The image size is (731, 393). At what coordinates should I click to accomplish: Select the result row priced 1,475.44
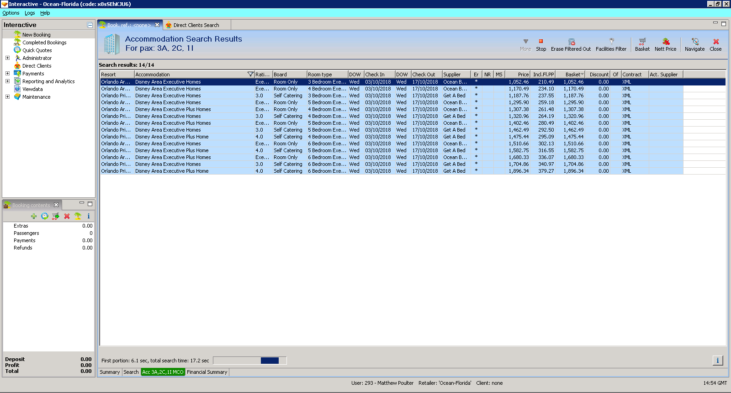[x=392, y=137]
